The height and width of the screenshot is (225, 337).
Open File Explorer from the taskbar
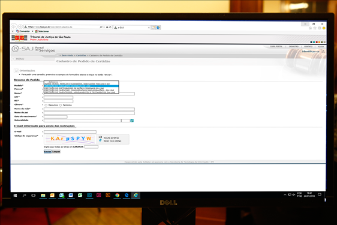point(43,196)
